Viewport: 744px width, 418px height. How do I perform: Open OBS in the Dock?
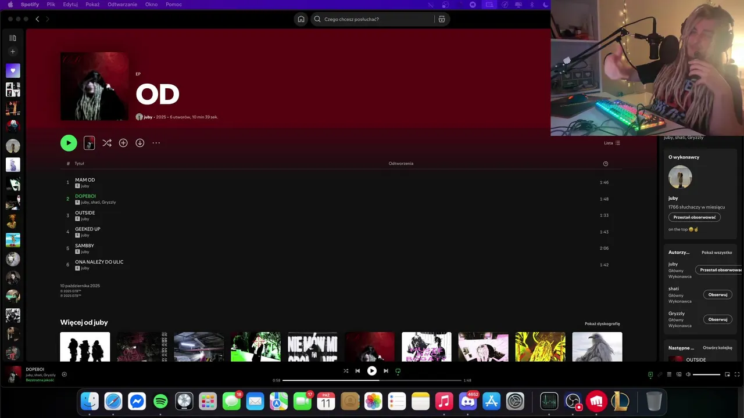(573, 401)
